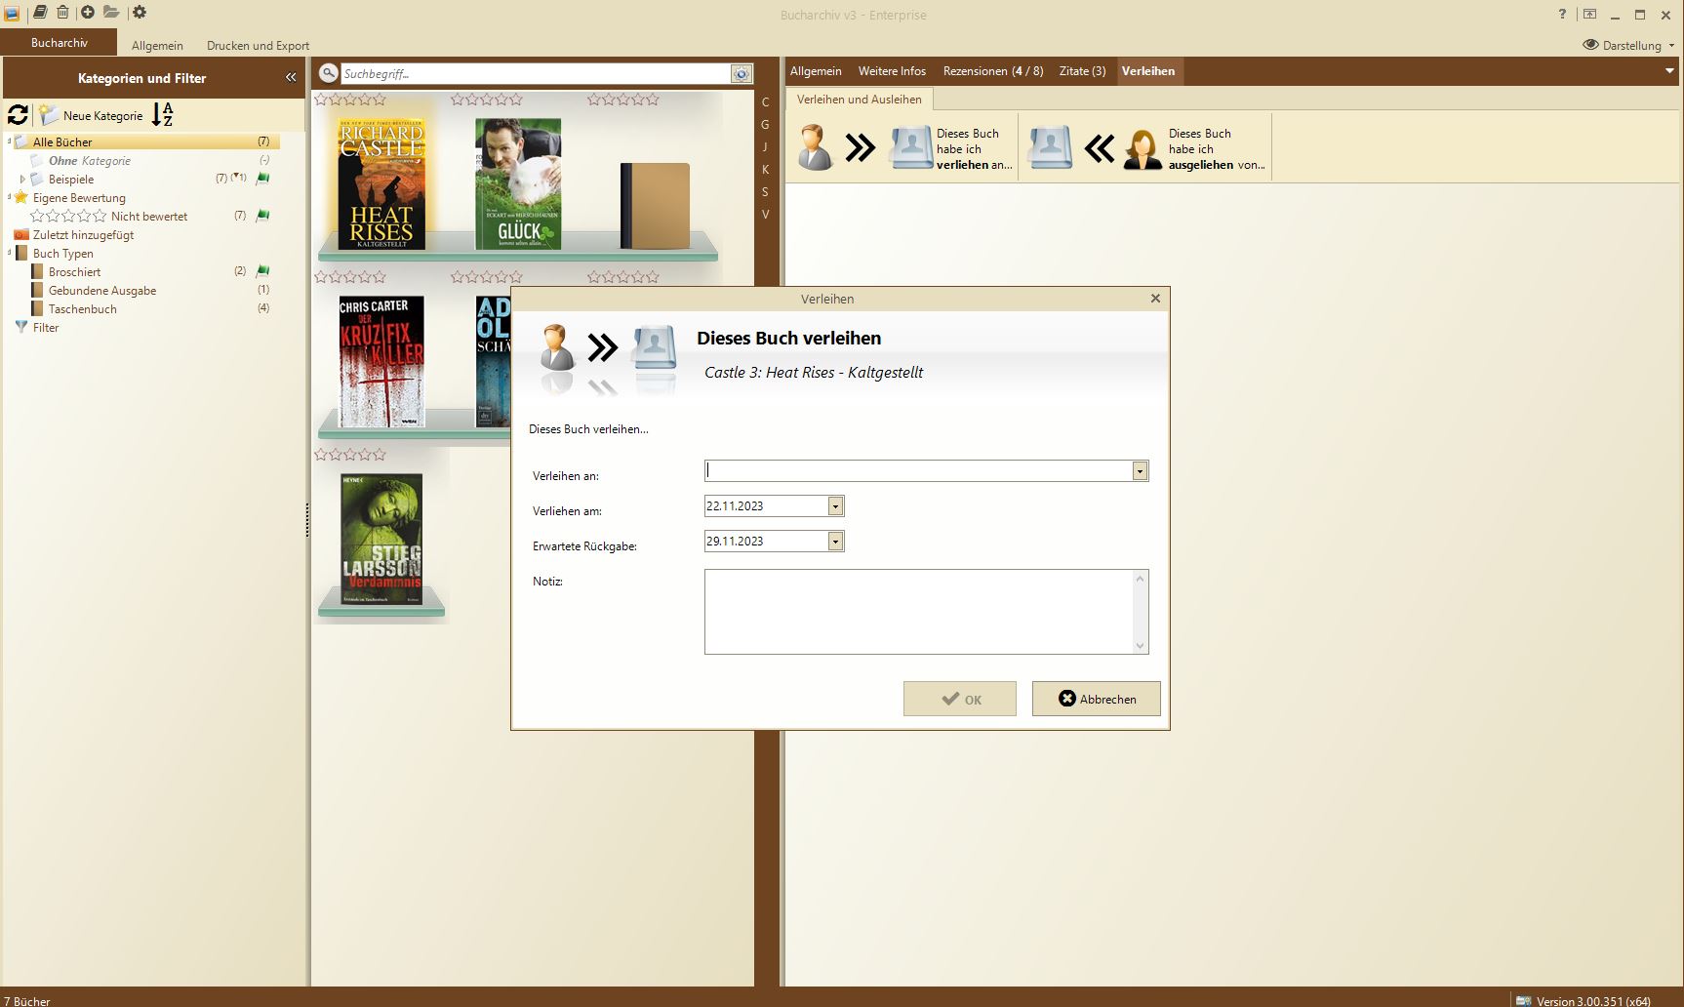The image size is (1684, 1007).
Task: Open the Weitere Infos detail tab
Action: coord(892,71)
